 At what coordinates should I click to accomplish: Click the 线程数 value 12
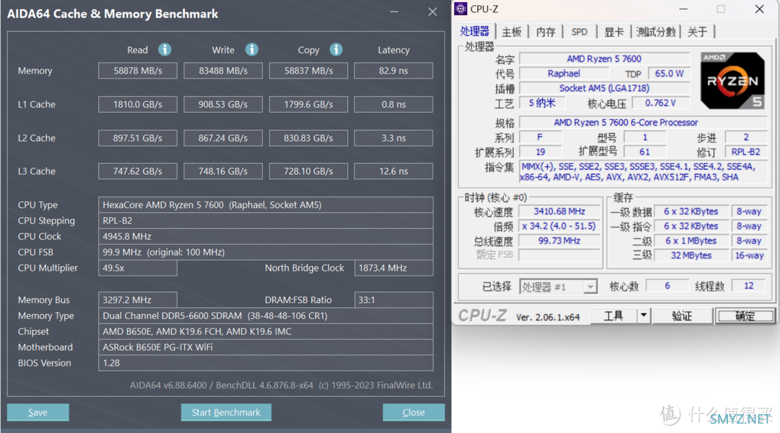pyautogui.click(x=749, y=286)
